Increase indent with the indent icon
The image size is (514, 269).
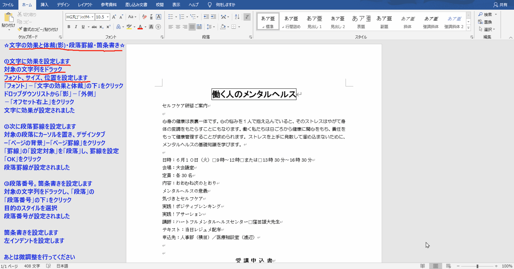[x=213, y=17]
